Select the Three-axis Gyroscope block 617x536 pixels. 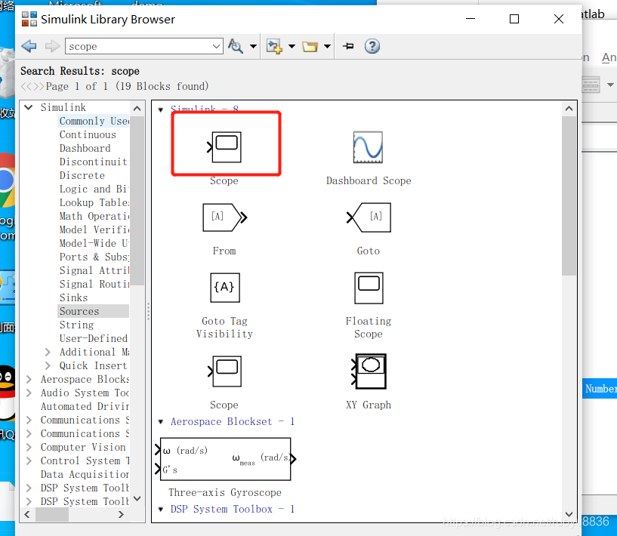tap(226, 459)
